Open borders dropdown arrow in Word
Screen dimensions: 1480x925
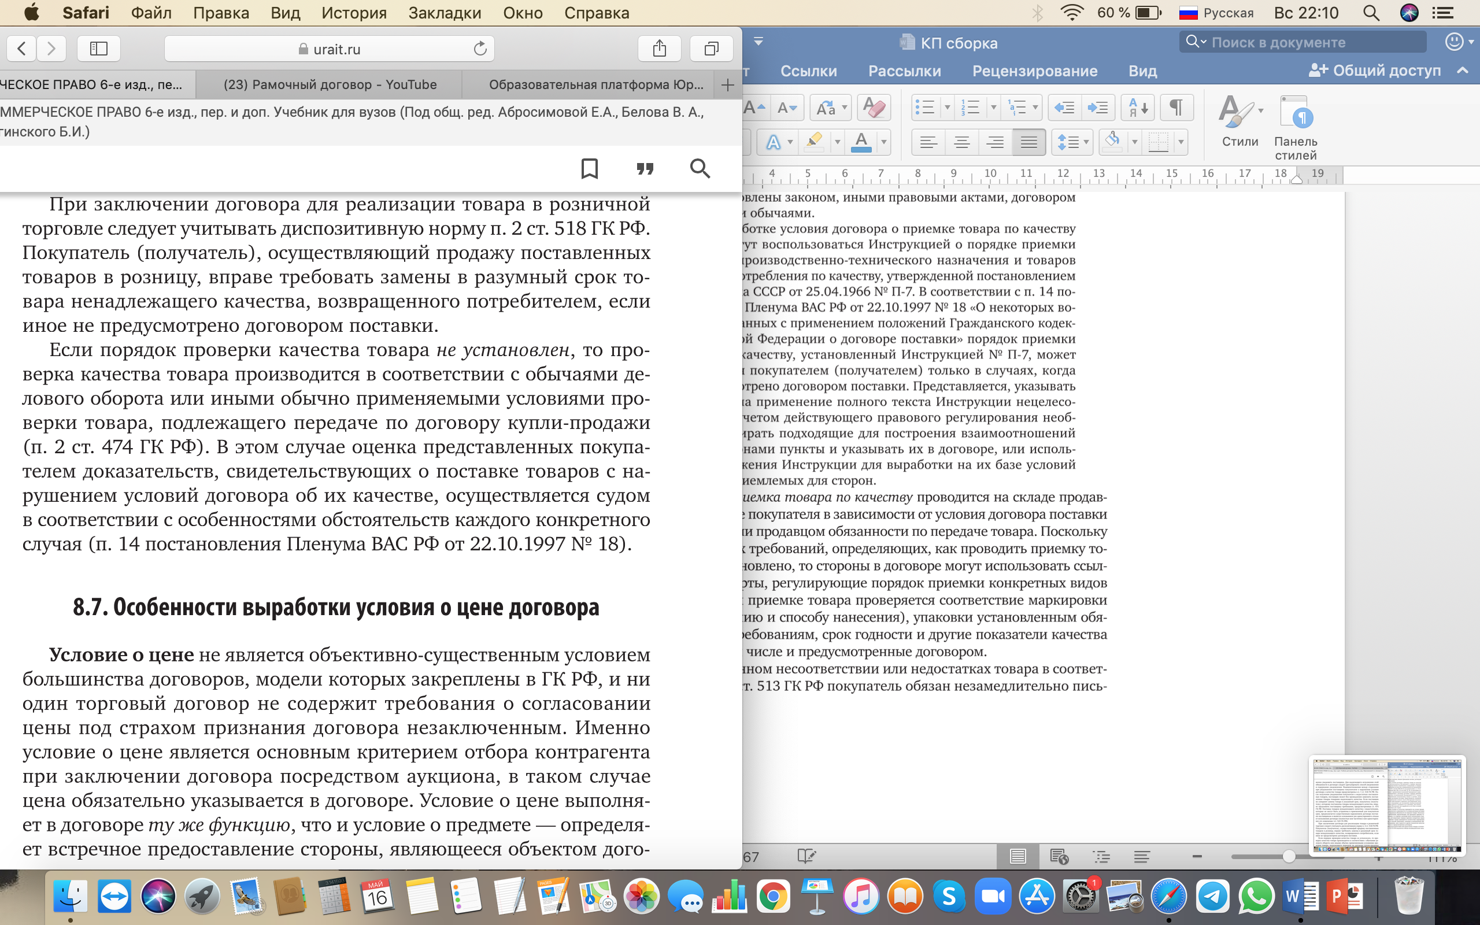[1181, 143]
